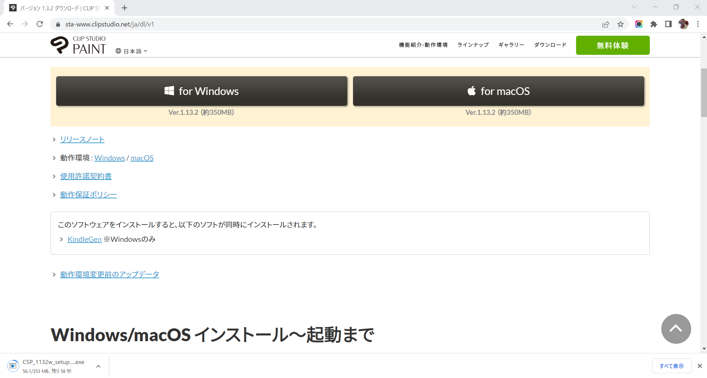Download the for Windows installer
Image resolution: width=707 pixels, height=378 pixels.
201,91
